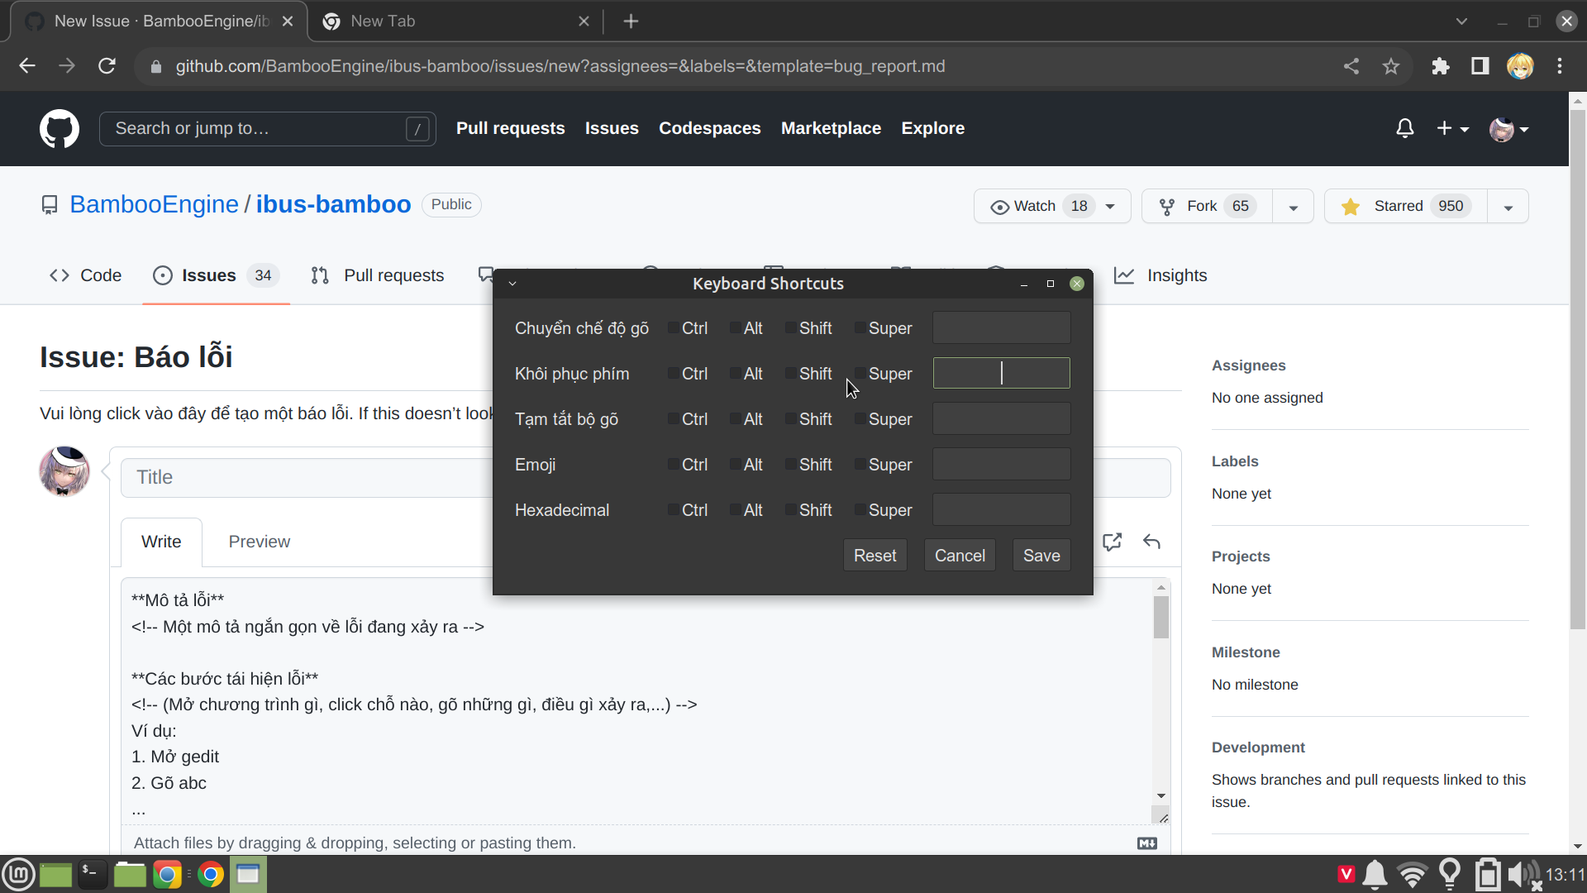This screenshot has height=893, width=1587.
Task: Reload the page with refresh icon
Action: point(107,66)
